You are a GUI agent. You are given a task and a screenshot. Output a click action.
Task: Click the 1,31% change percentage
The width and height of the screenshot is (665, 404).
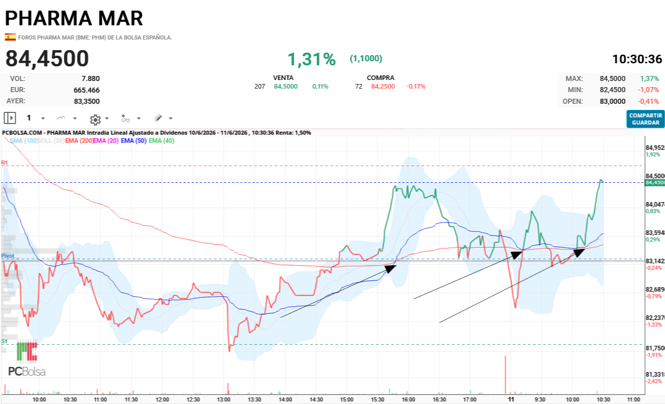click(x=311, y=60)
